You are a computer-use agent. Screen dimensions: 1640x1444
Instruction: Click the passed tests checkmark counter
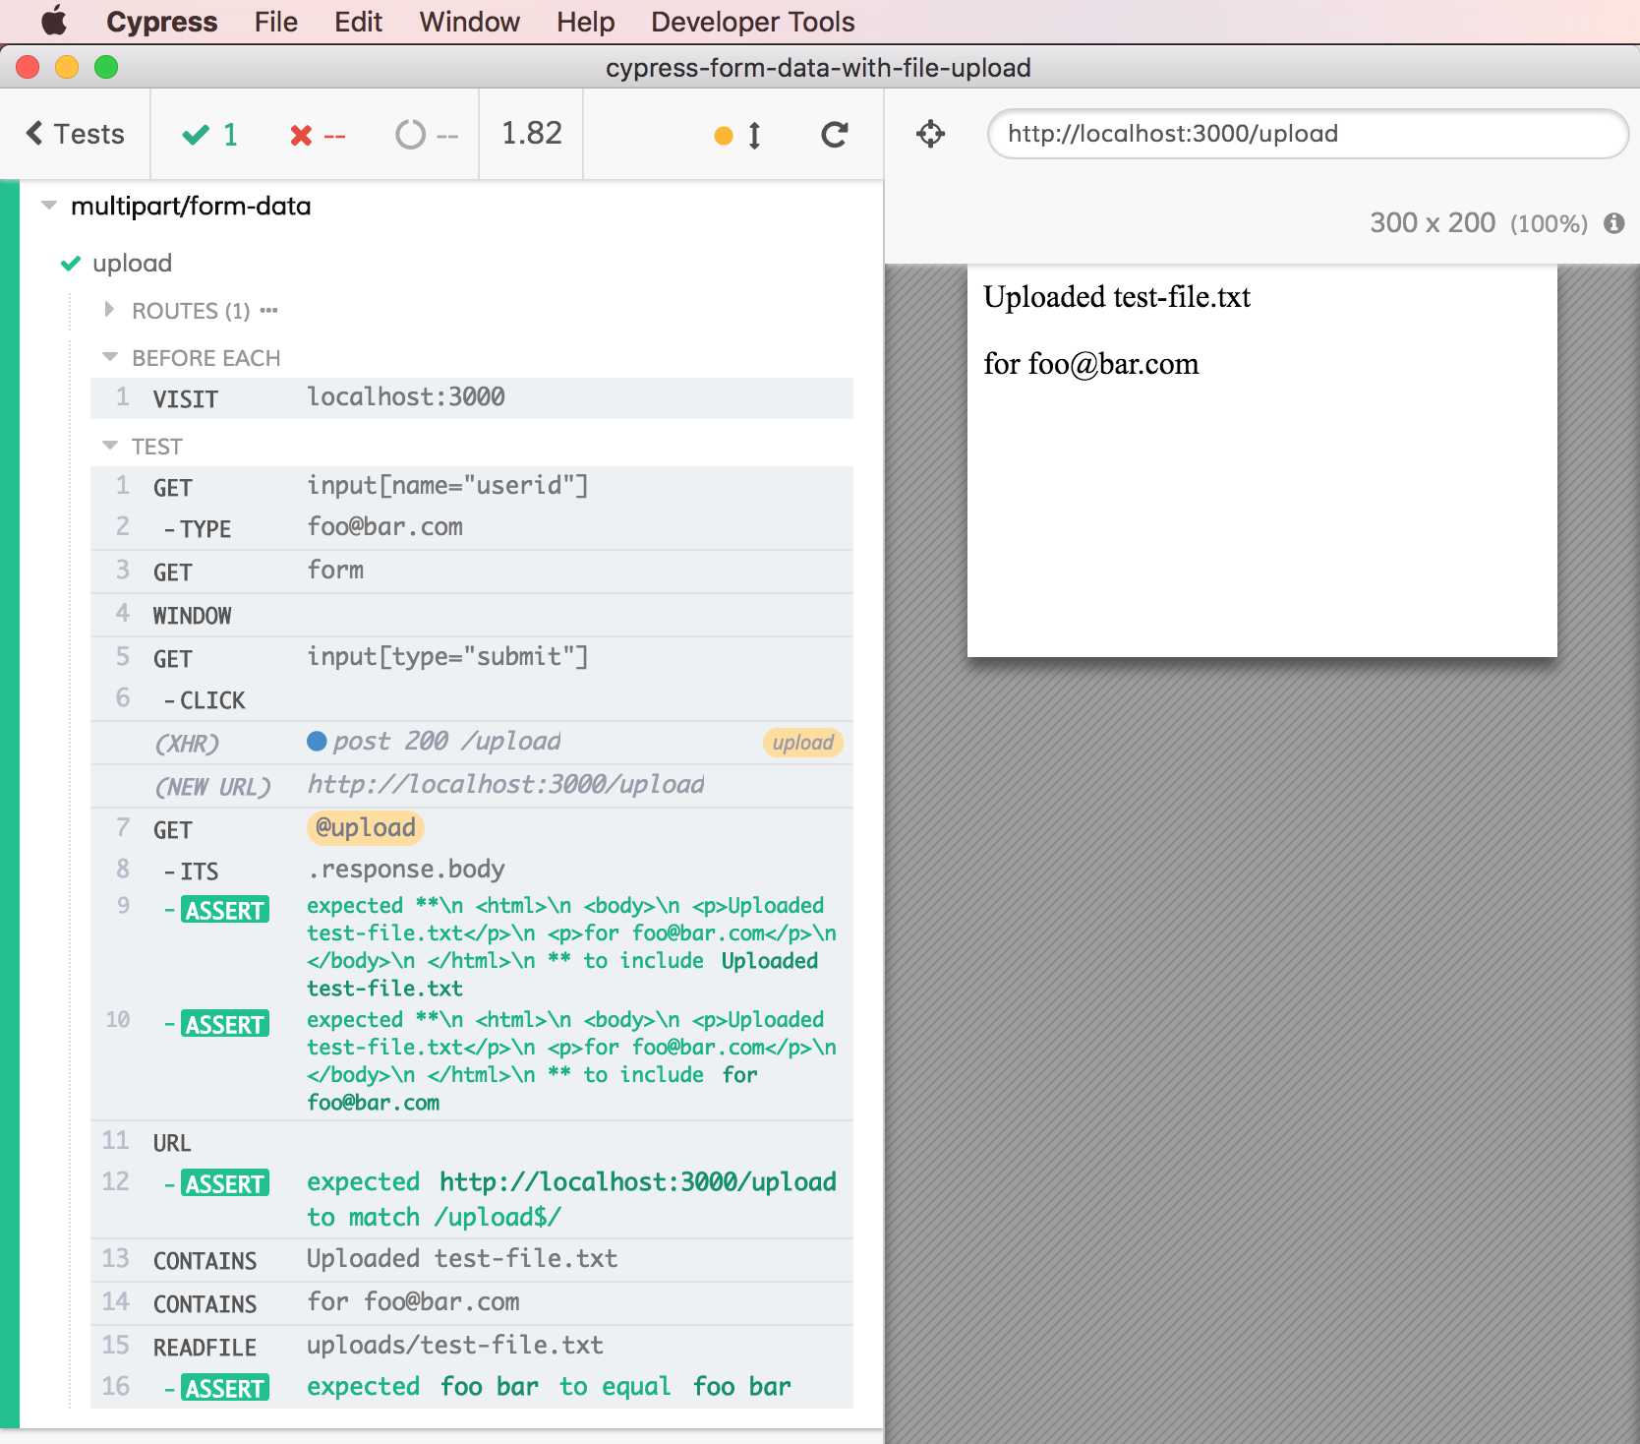pyautogui.click(x=210, y=135)
